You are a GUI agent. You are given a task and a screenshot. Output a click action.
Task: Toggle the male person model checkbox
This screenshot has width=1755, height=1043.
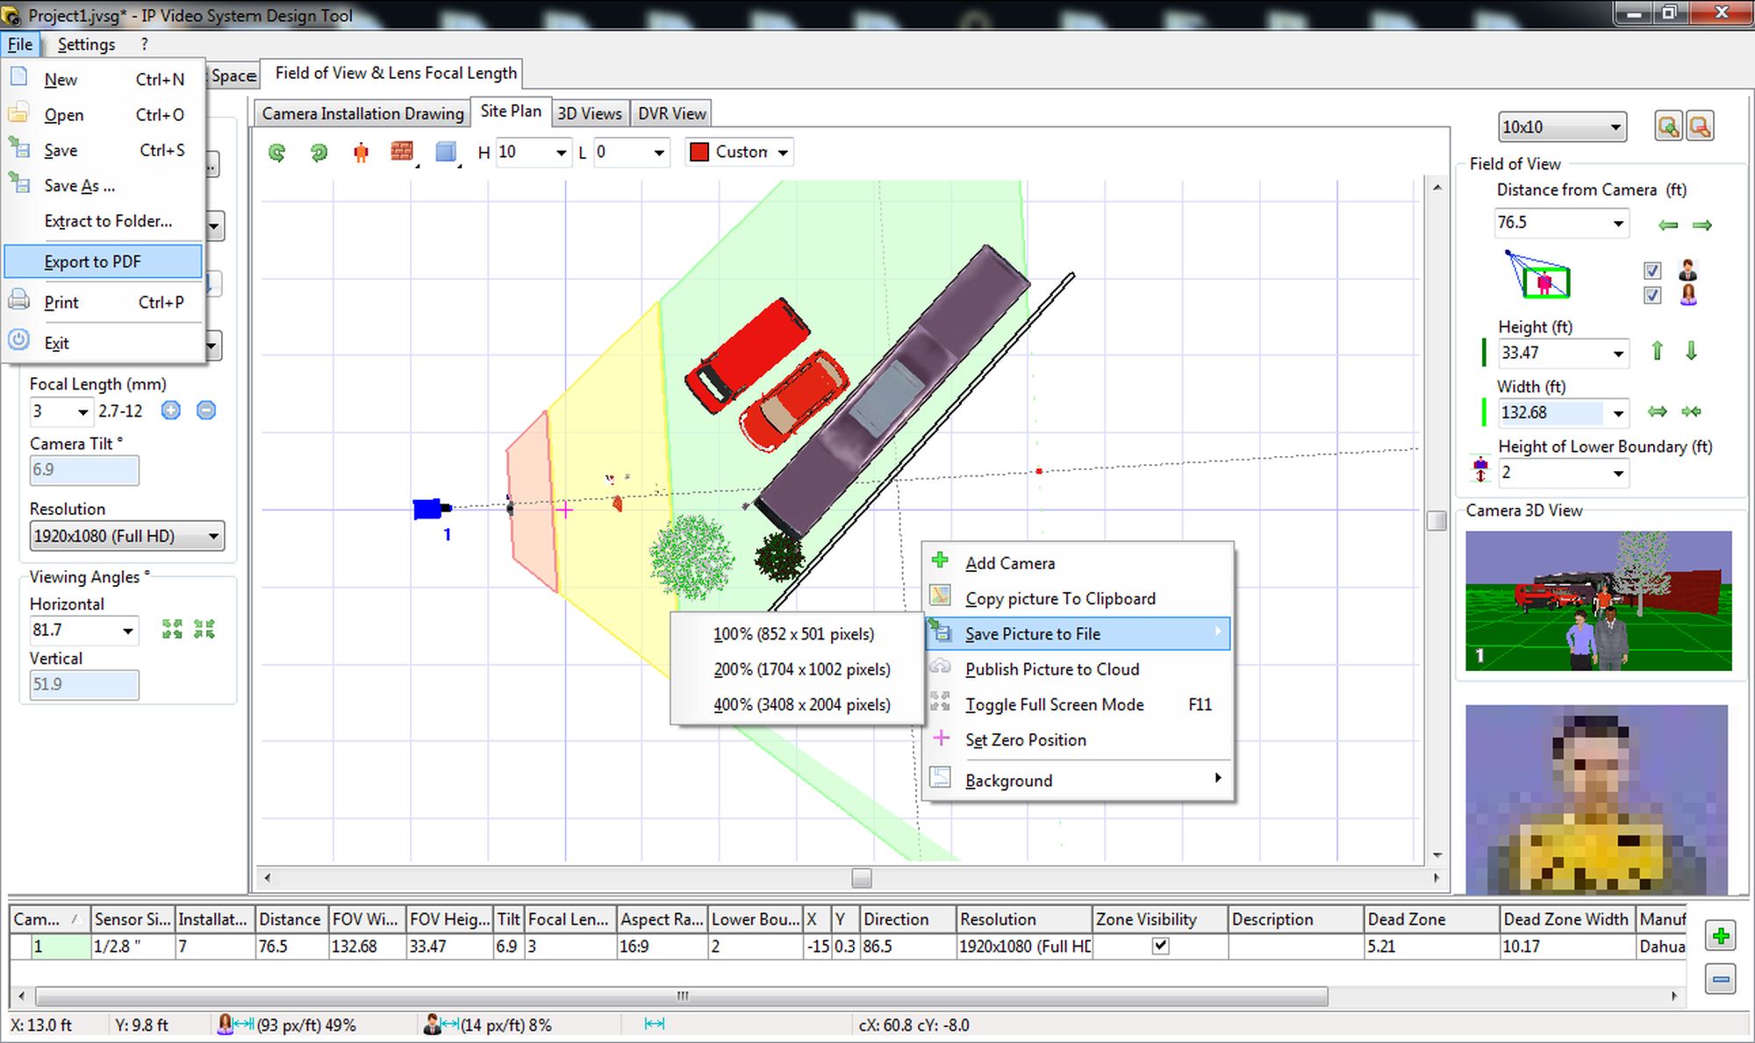pos(1652,270)
